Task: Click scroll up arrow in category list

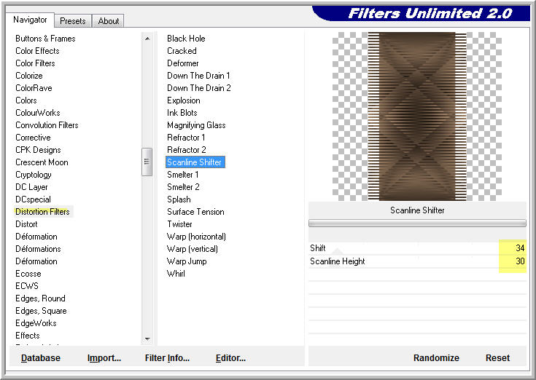Action: (x=147, y=39)
